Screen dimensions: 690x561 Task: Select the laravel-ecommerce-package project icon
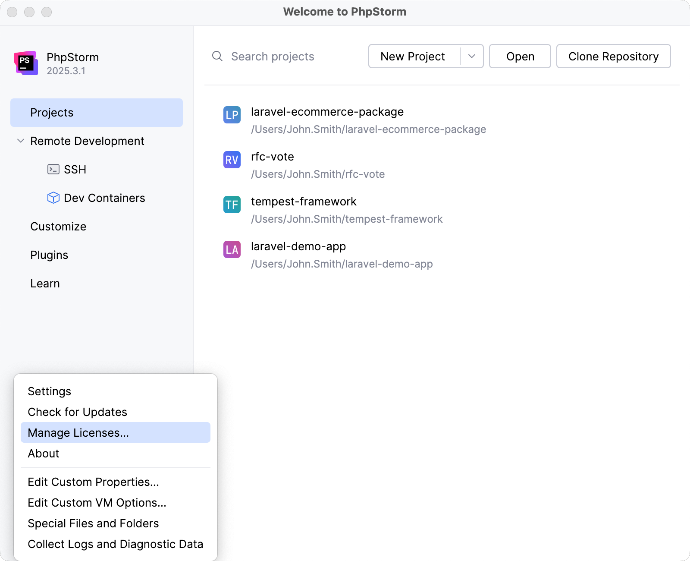(x=232, y=115)
